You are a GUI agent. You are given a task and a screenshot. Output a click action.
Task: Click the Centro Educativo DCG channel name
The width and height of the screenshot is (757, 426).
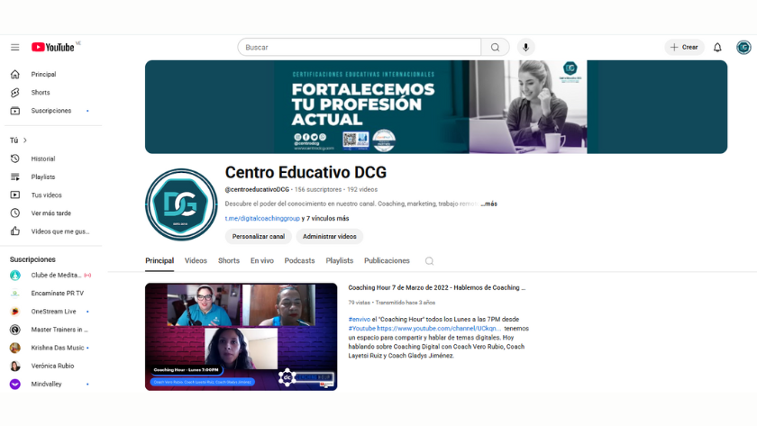click(306, 172)
